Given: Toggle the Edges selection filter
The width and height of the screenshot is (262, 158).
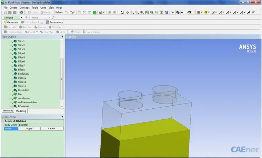Looking at the screenshot, I should (84, 12).
